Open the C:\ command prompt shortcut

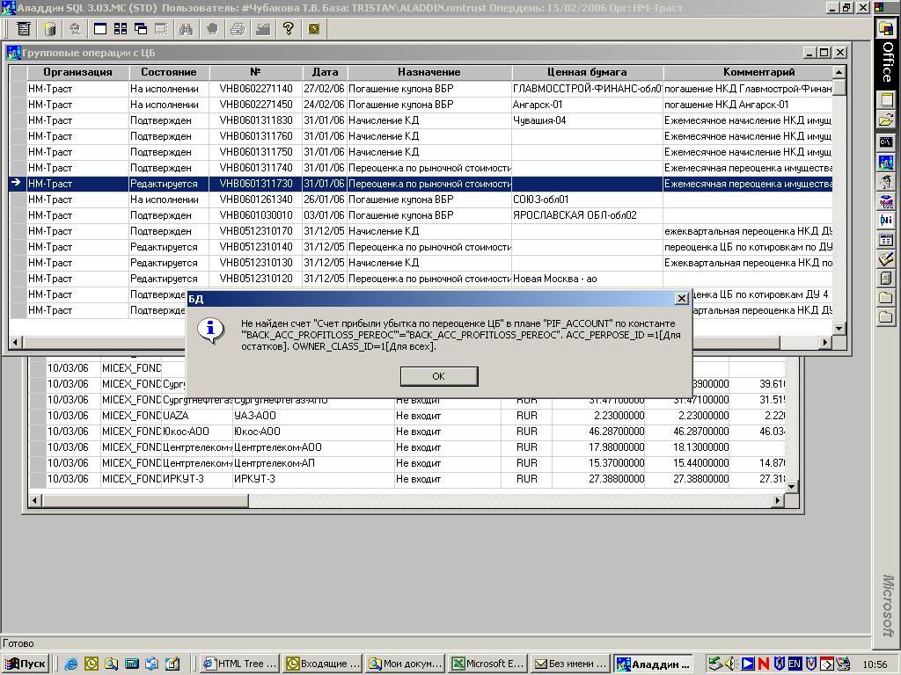pos(887,142)
